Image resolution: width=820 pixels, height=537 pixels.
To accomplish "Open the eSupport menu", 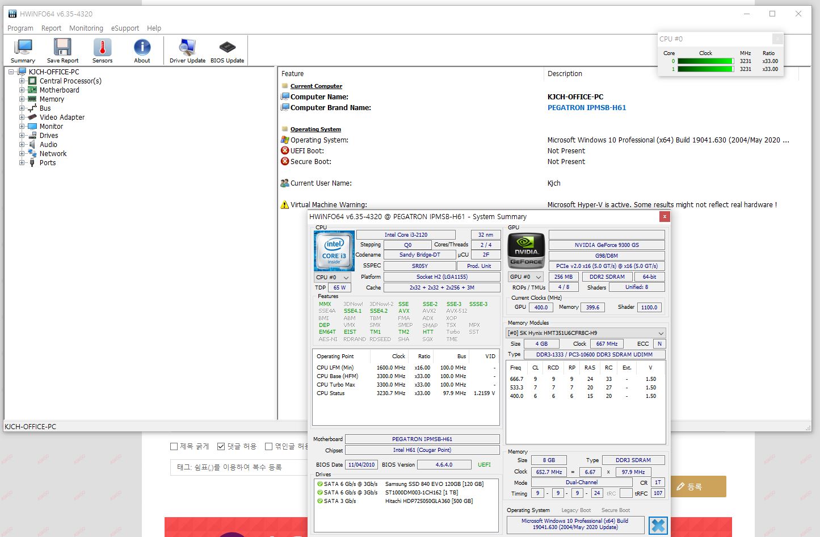I will [125, 28].
